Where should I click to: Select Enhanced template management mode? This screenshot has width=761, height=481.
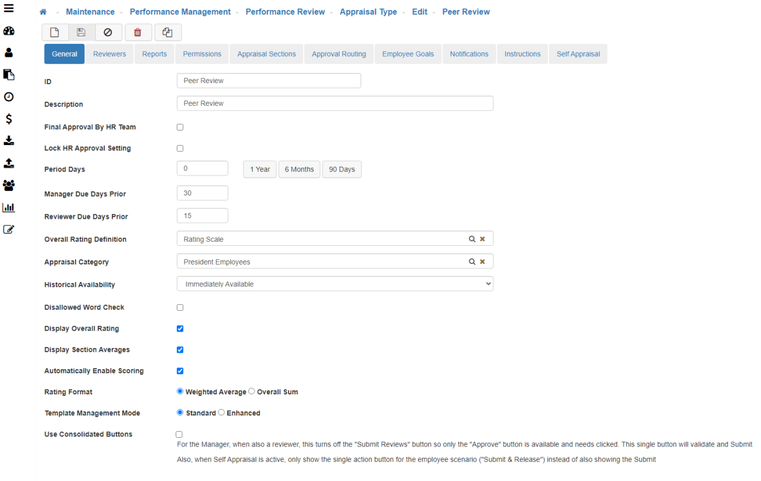[221, 413]
